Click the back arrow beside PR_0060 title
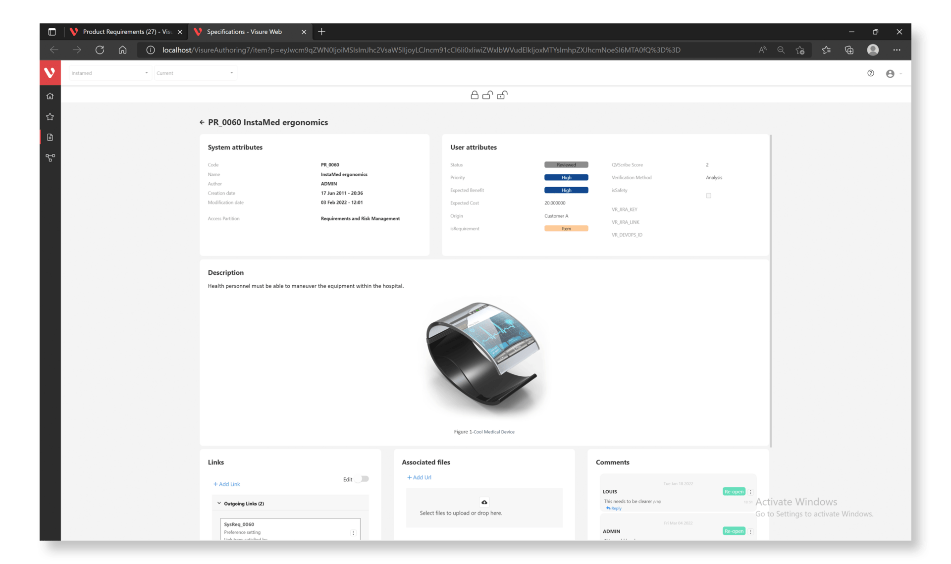 (x=202, y=122)
